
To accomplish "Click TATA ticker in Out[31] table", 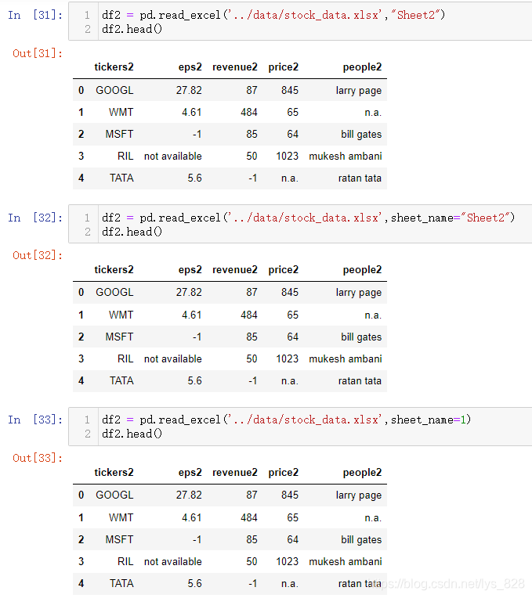I will [x=121, y=178].
